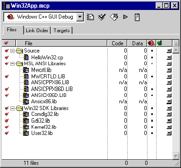Viewport: 181px width, 168px height.
Task: Switch to the Link Order tab
Action: click(x=37, y=30)
